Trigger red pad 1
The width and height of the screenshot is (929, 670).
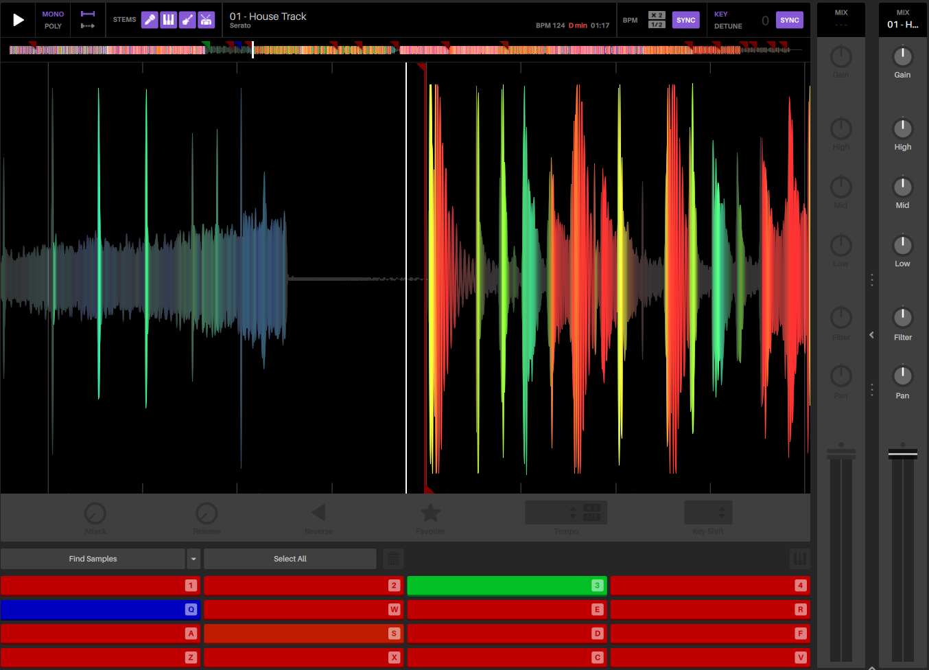click(x=100, y=586)
